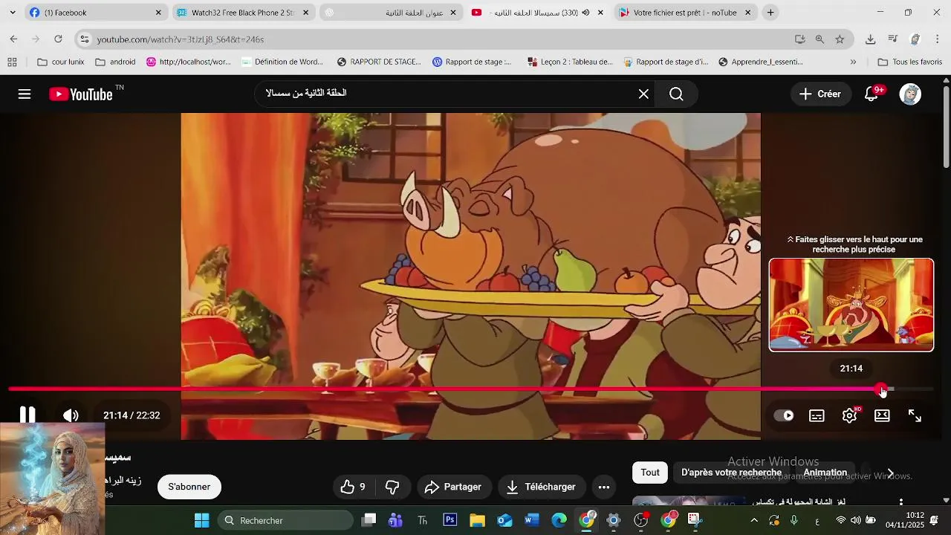Open Tous les favoris folder

coord(909,62)
